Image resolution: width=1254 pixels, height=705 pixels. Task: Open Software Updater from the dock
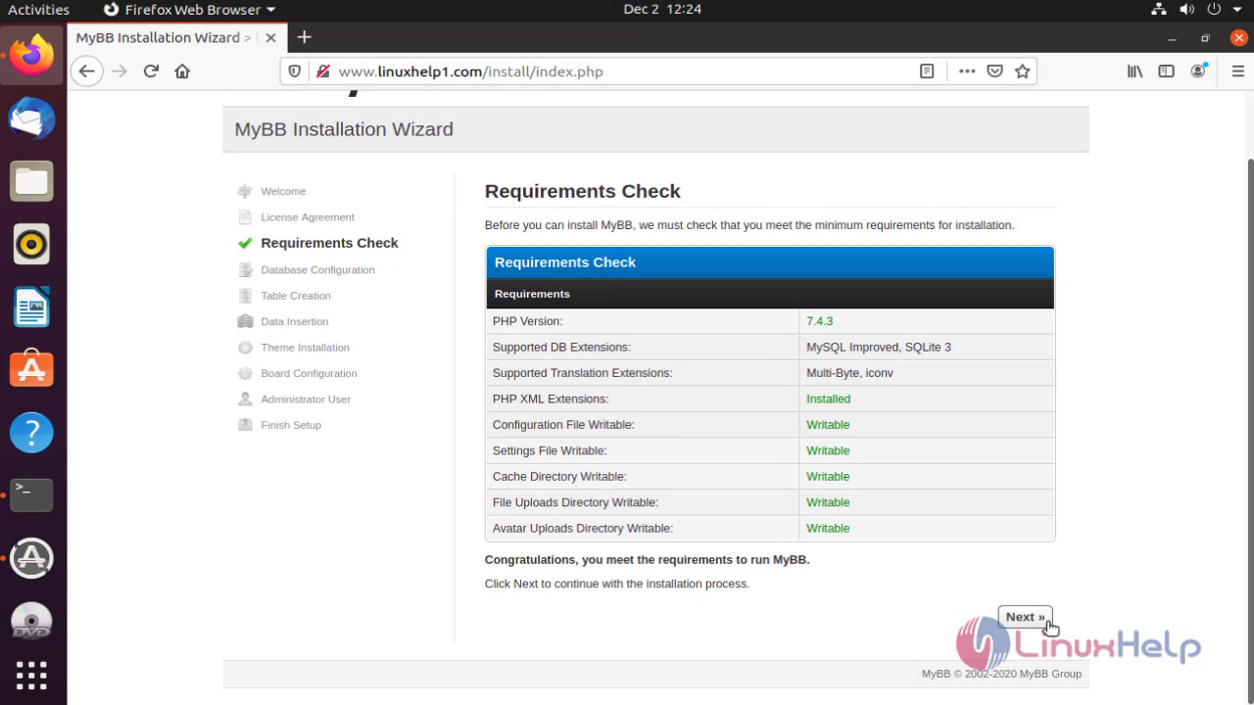point(32,558)
